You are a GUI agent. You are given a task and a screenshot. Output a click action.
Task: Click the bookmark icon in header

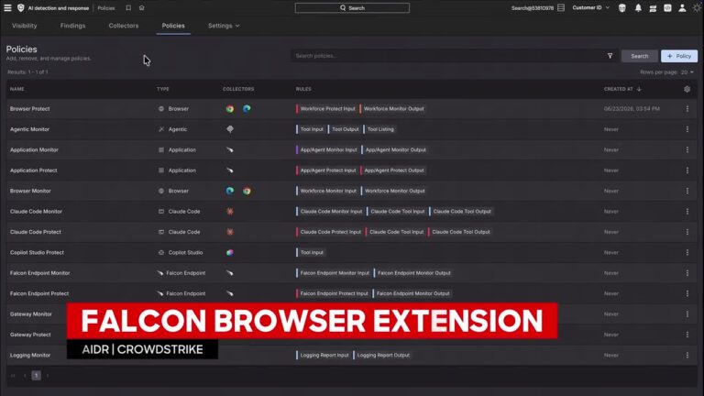point(128,8)
